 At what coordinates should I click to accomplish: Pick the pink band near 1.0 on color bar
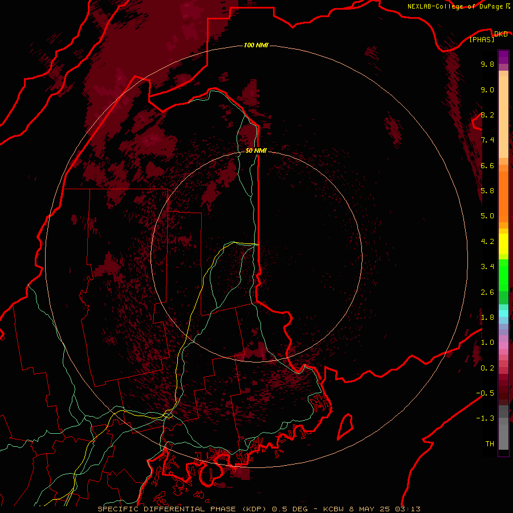(503, 345)
